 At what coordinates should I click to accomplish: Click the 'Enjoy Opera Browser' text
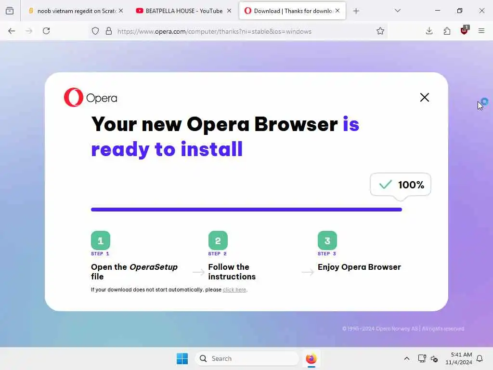pos(359,267)
